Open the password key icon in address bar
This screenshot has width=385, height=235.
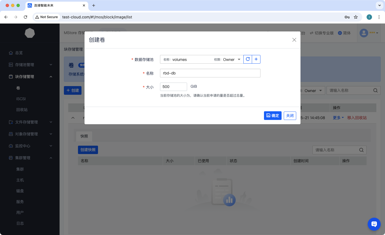(347, 17)
